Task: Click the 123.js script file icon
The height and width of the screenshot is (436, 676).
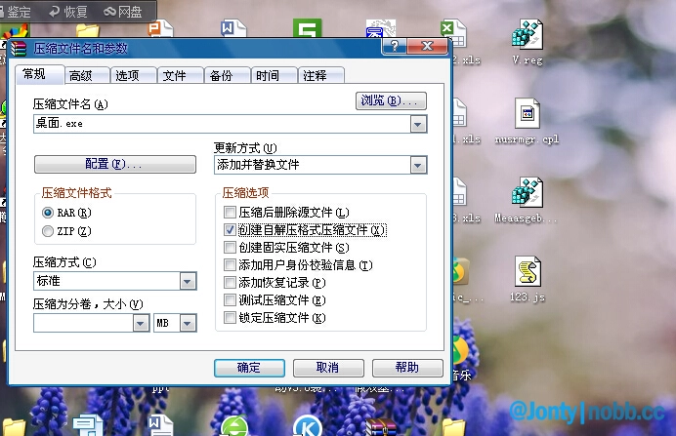Action: tap(528, 273)
